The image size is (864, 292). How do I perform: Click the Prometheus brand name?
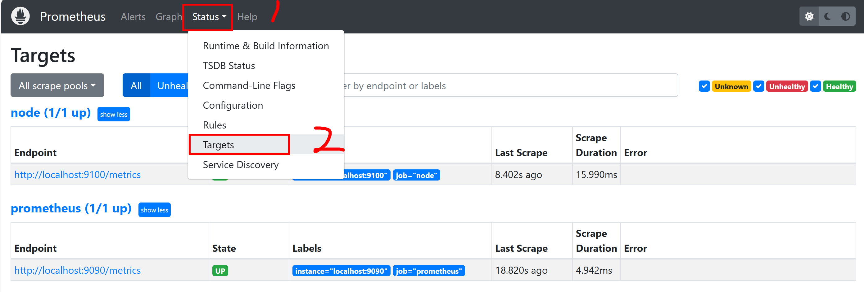click(x=73, y=16)
